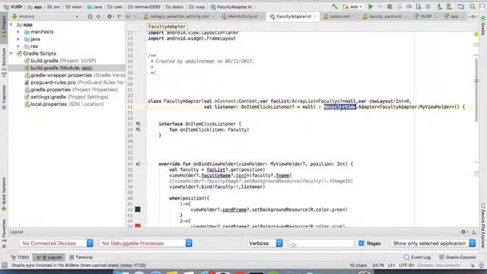Viewport: 487px width, 274px height.
Task: Open Favorites side tool window
Action: pyautogui.click(x=4, y=234)
